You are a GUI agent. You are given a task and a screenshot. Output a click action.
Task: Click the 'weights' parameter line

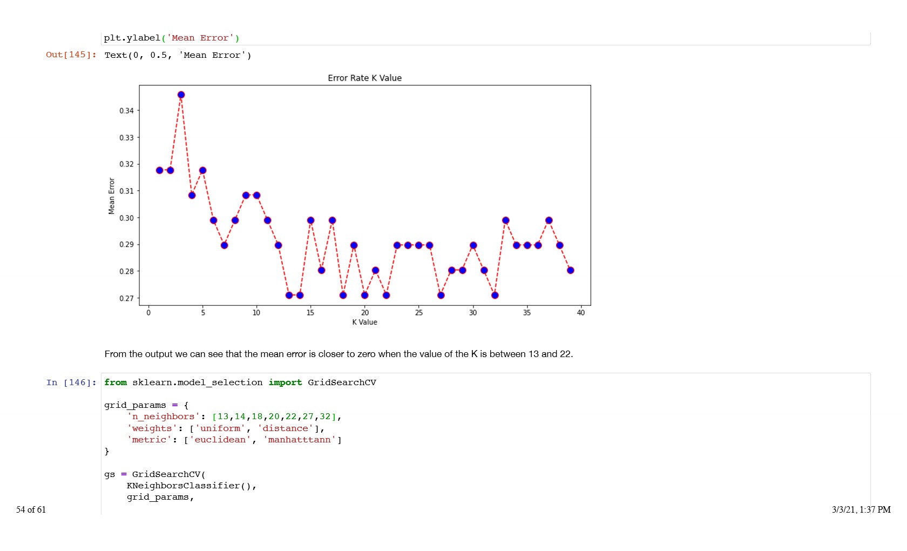point(226,428)
